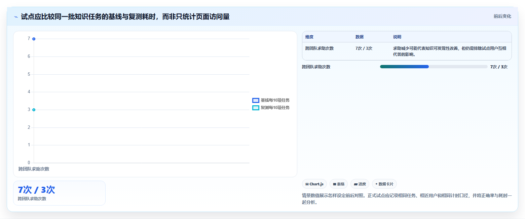Viewport: 525px width, 219px height.
Task: Click the 进度 chip icon
Action: coord(355,184)
